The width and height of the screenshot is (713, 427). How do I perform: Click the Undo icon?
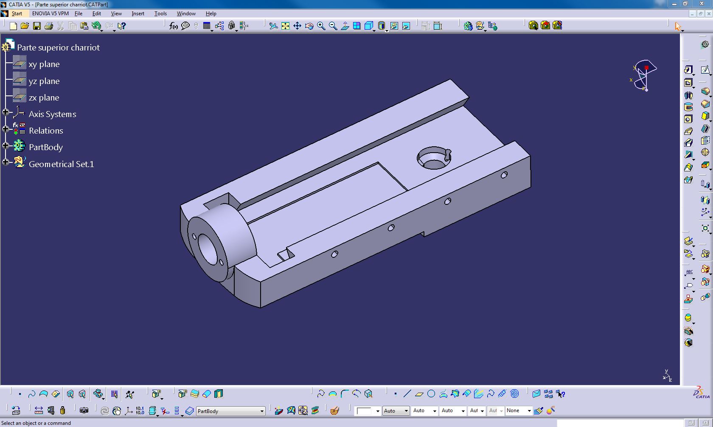pyautogui.click(x=97, y=26)
